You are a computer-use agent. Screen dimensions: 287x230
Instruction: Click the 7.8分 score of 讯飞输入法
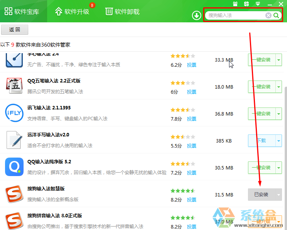[176, 119]
